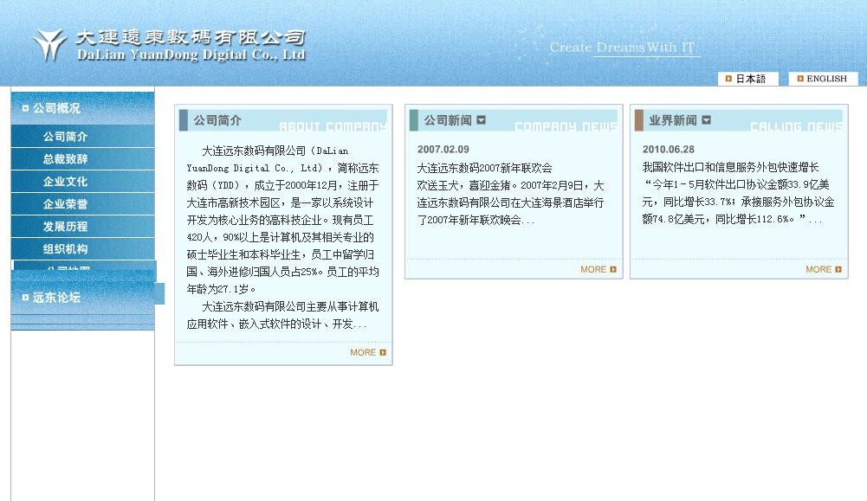Click MORE arrow icon in 公司简介 panel
The width and height of the screenshot is (867, 501).
383,352
